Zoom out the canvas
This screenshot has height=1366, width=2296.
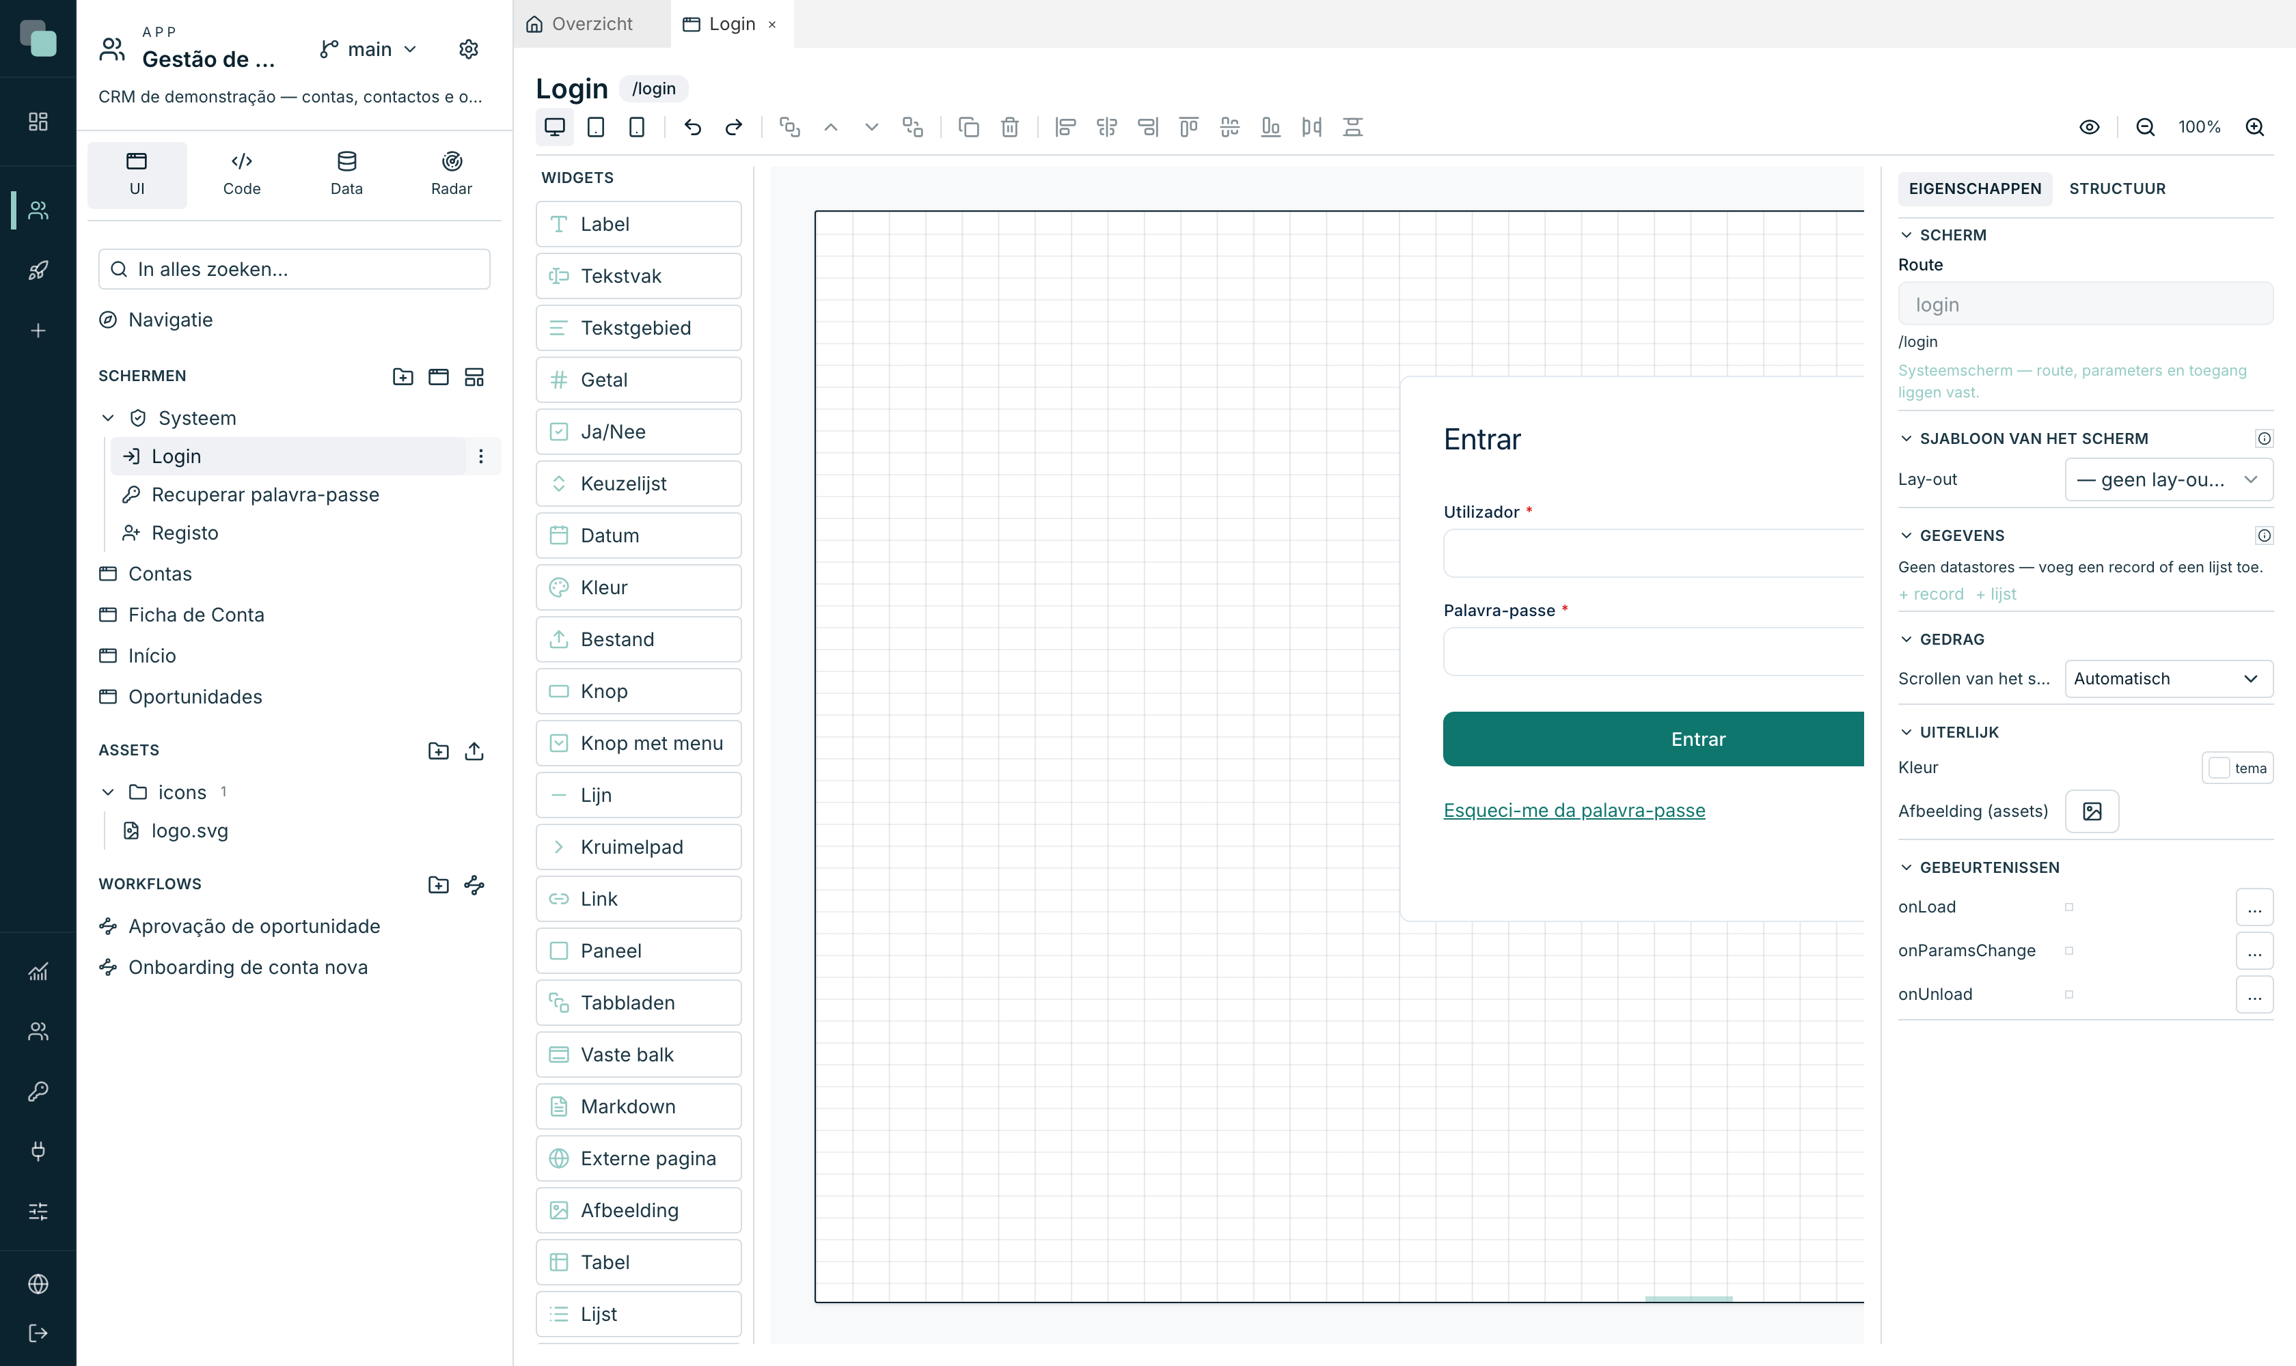2145,127
